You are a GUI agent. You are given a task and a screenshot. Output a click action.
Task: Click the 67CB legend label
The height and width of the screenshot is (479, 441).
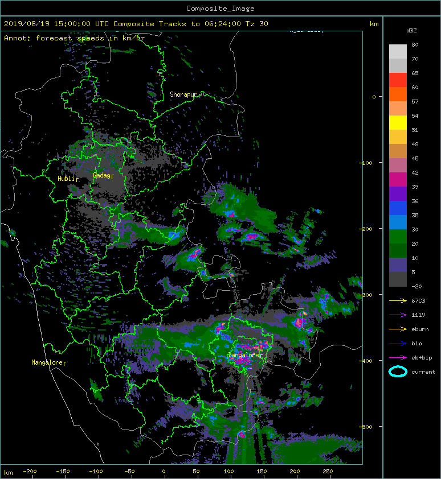pos(418,301)
